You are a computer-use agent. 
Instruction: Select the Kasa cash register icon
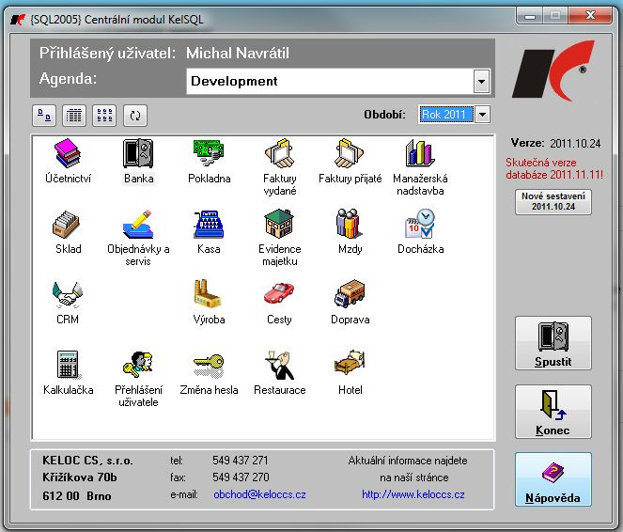[209, 231]
